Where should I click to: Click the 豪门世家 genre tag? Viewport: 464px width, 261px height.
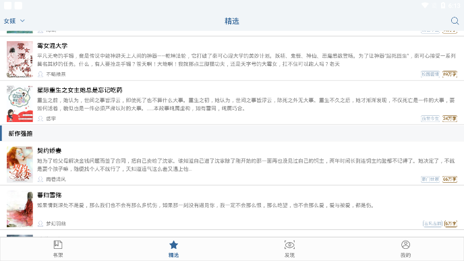tap(430, 179)
